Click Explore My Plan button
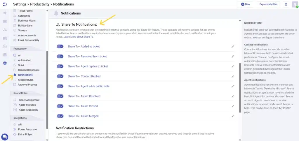This screenshot has height=141, width=299. tap(268, 4)
